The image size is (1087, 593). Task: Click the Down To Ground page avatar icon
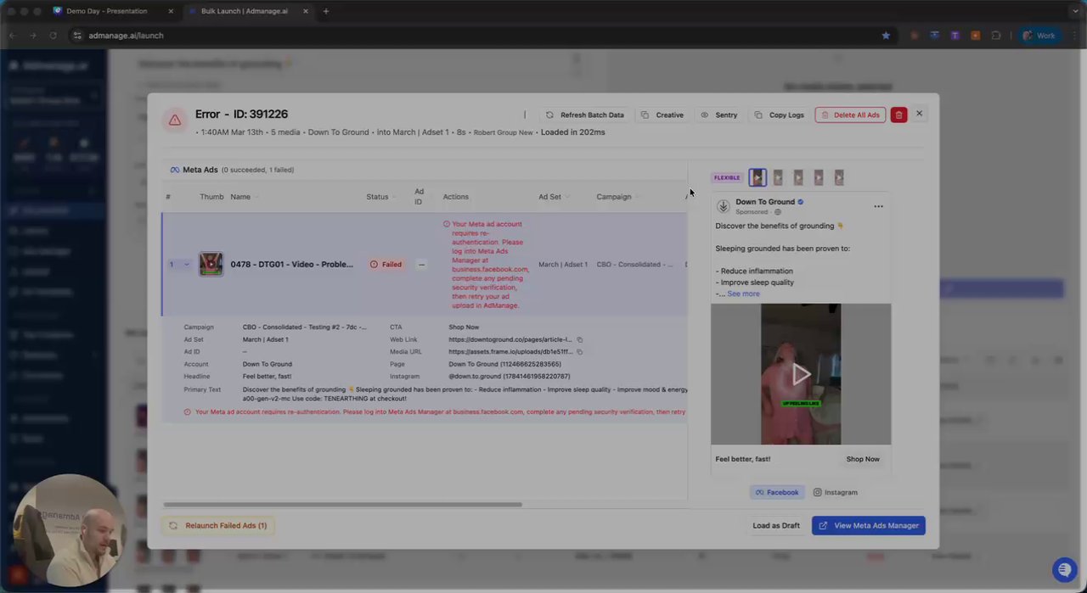pyautogui.click(x=724, y=206)
